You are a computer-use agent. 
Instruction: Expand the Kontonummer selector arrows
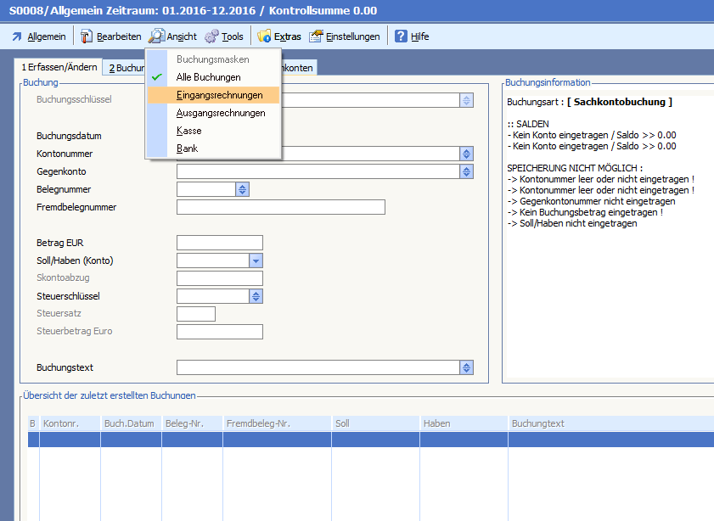(x=466, y=154)
